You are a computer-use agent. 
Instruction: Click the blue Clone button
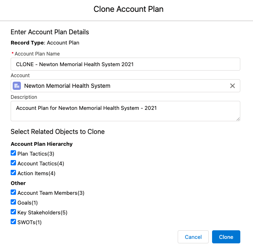[x=226, y=237]
